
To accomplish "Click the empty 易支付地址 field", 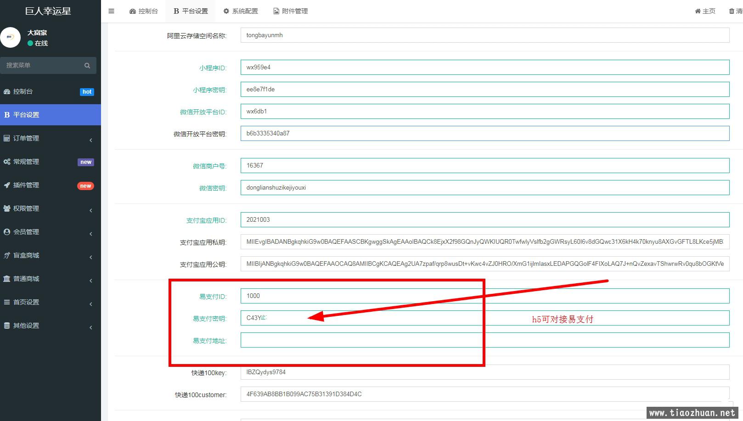I will [485, 340].
